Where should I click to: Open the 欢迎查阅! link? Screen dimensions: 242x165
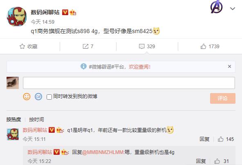click(140, 67)
